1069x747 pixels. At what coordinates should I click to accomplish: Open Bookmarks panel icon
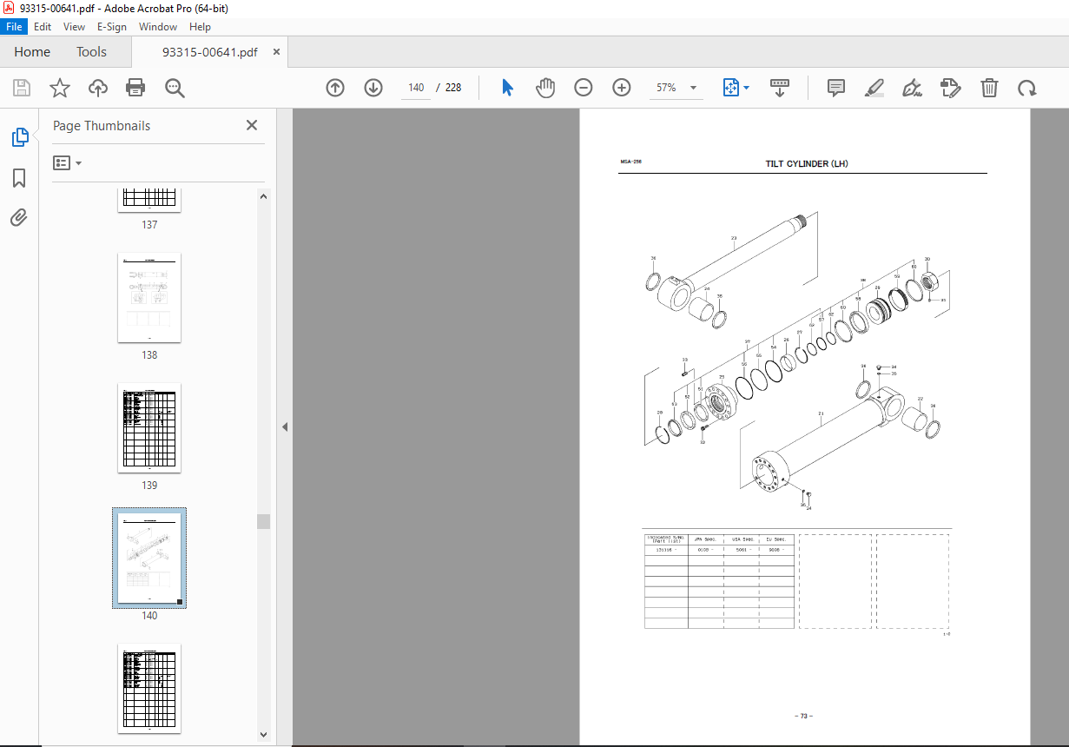point(19,178)
